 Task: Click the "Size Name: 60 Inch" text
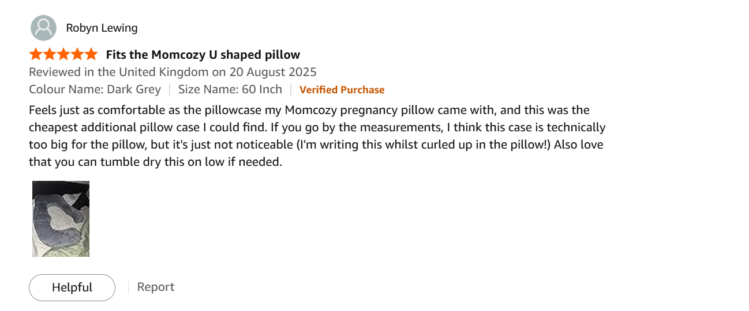click(x=230, y=89)
